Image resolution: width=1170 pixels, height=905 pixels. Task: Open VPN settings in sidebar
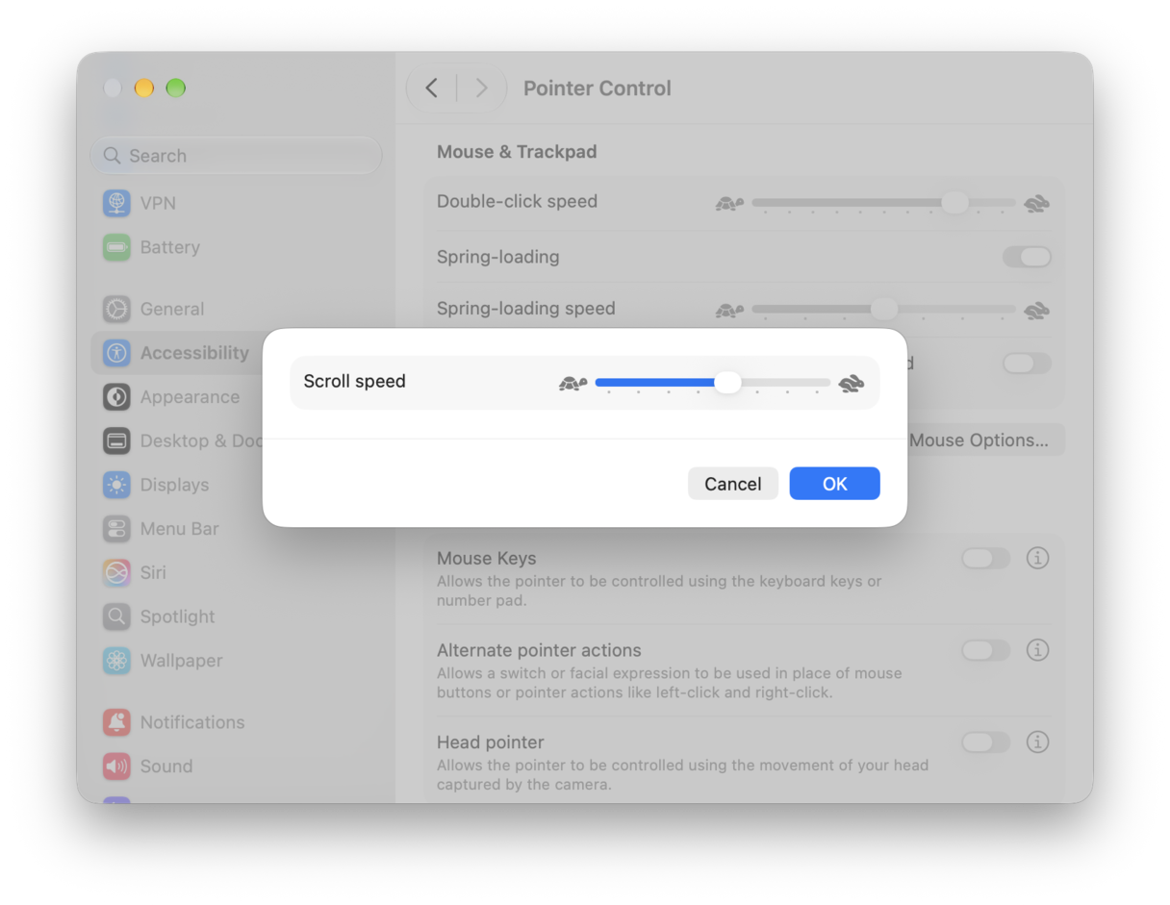(236, 203)
